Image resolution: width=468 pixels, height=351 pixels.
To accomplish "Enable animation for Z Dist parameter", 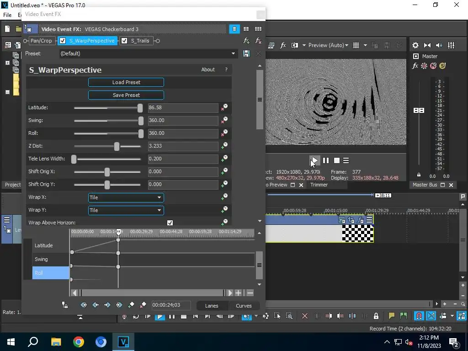I will point(224,146).
